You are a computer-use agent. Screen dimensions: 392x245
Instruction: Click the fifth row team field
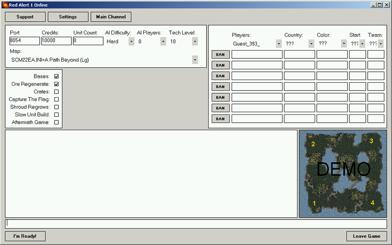coord(376,97)
